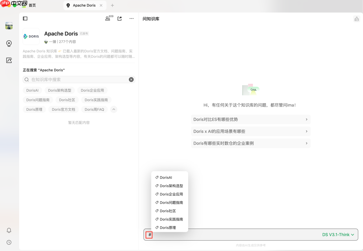Collapse the tag list with the chevron
This screenshot has height=251, width=363.
(114, 109)
